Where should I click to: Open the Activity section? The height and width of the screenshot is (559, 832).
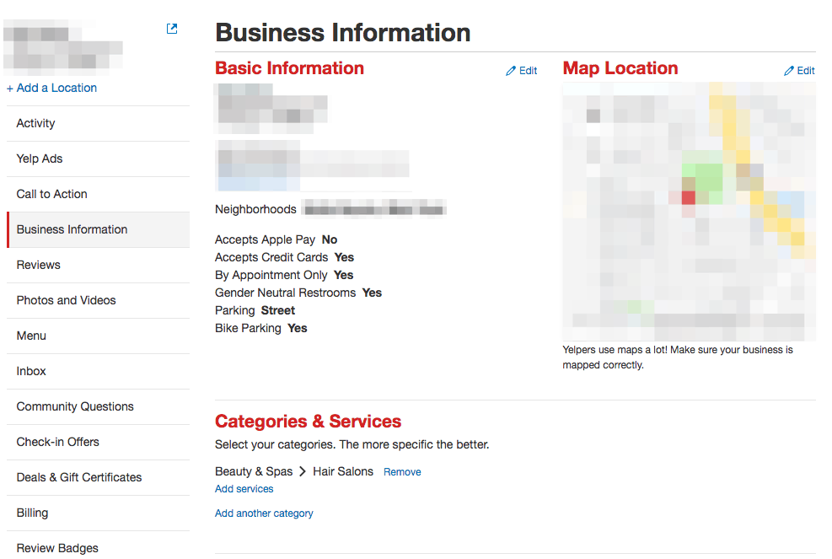(x=35, y=123)
